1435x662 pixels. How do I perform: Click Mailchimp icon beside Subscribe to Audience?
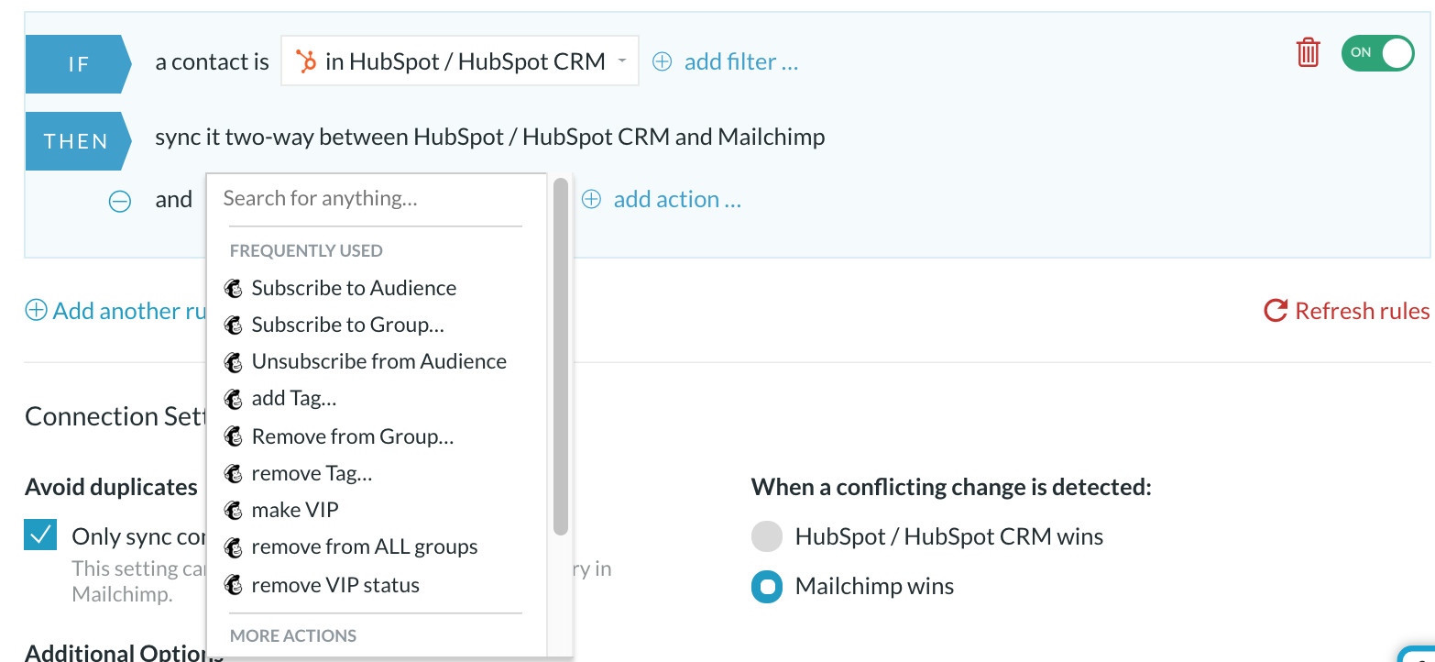click(x=234, y=288)
